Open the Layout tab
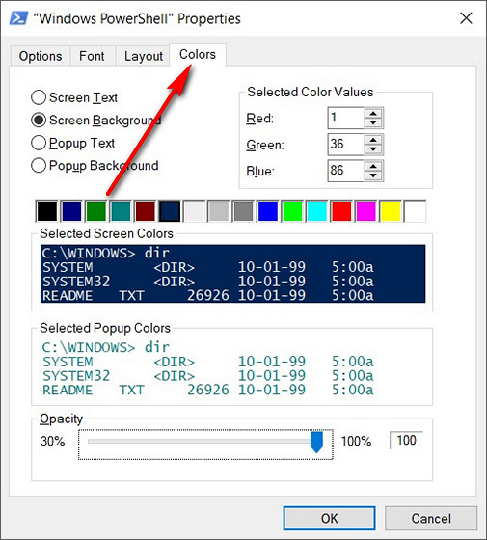Screen dimensions: 487x540 (144, 56)
